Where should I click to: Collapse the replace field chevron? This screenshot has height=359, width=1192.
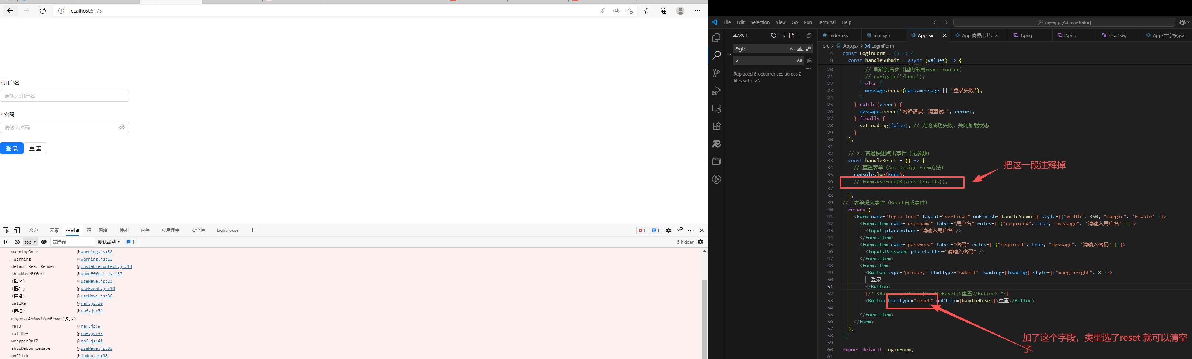point(729,55)
